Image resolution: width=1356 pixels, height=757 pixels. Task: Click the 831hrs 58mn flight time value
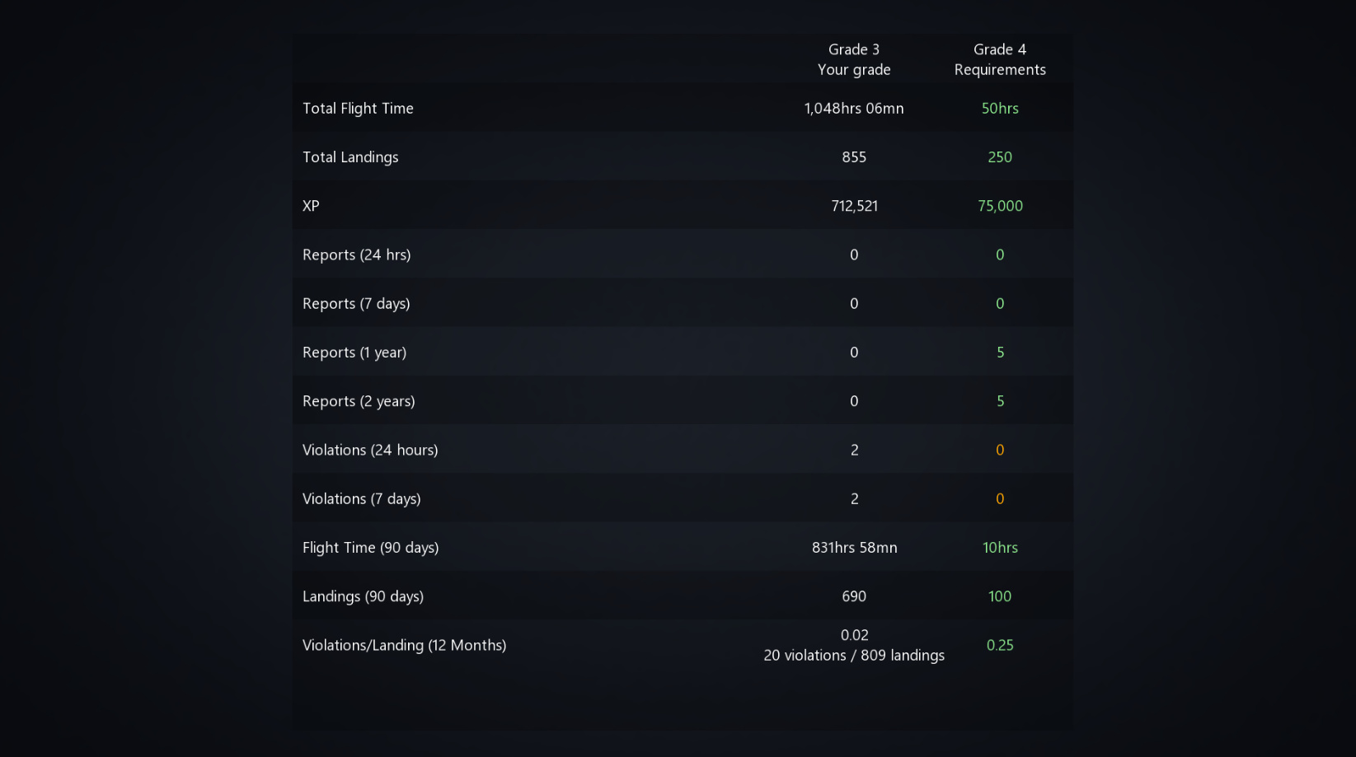pyautogui.click(x=854, y=548)
